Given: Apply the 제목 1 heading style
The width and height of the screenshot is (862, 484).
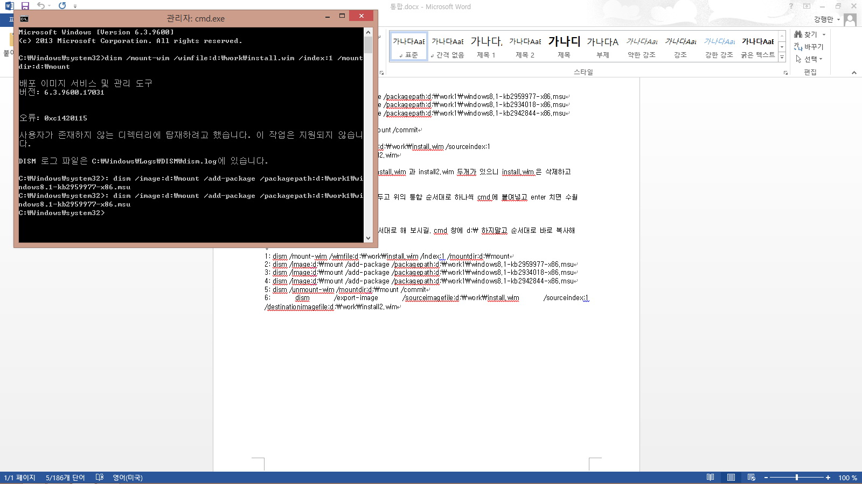Looking at the screenshot, I should [x=486, y=46].
